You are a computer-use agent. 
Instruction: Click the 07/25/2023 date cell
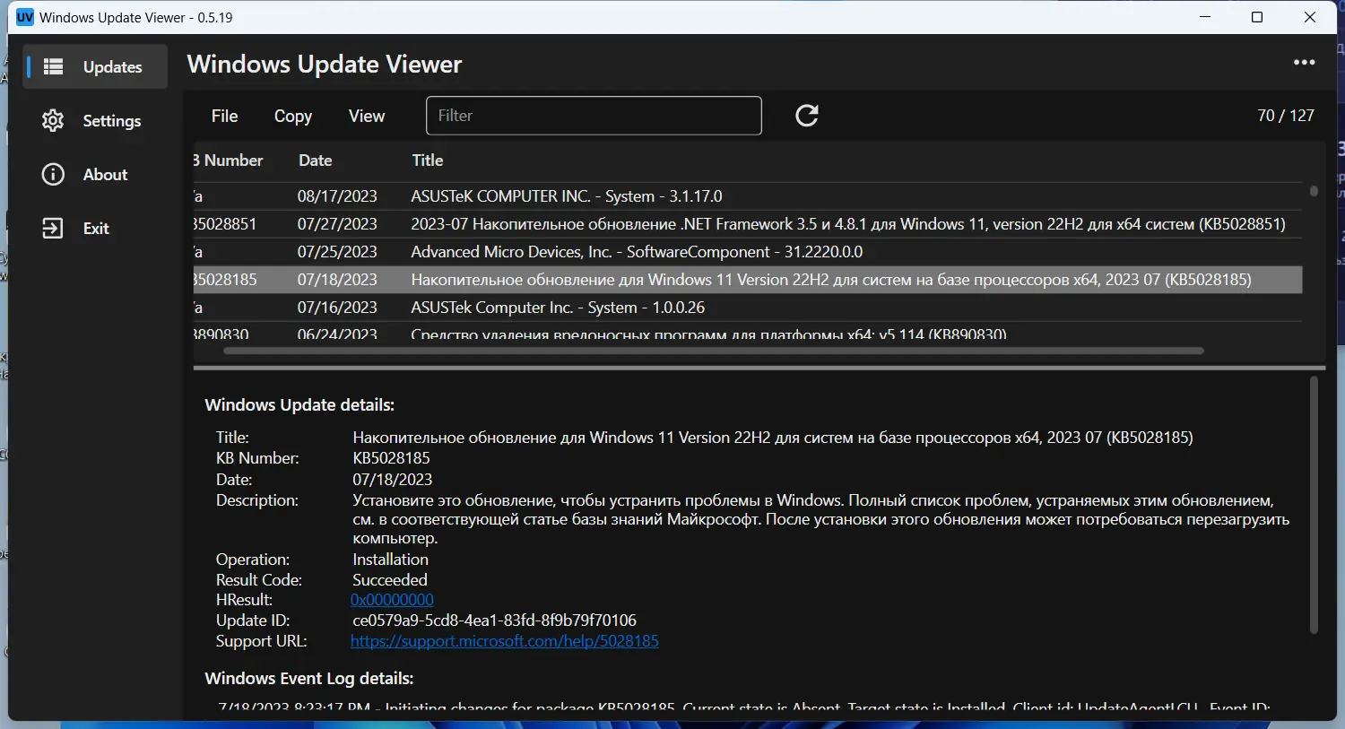337,252
